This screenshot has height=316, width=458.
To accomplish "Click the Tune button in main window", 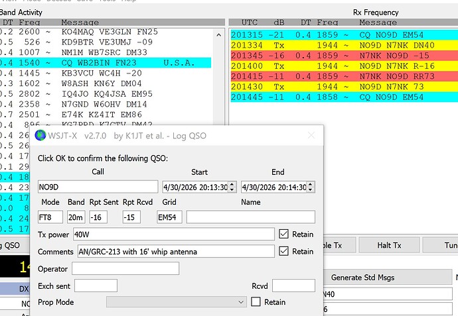I will point(441,245).
